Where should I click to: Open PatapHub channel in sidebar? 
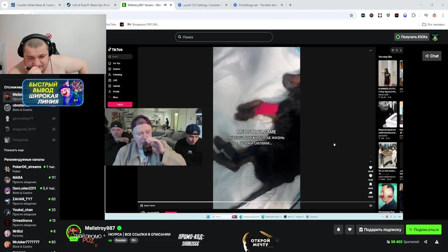tap(30, 140)
